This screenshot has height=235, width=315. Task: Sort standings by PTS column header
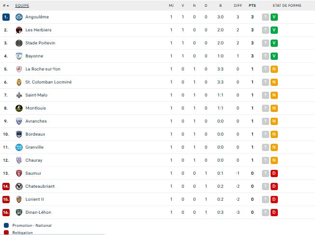click(252, 6)
